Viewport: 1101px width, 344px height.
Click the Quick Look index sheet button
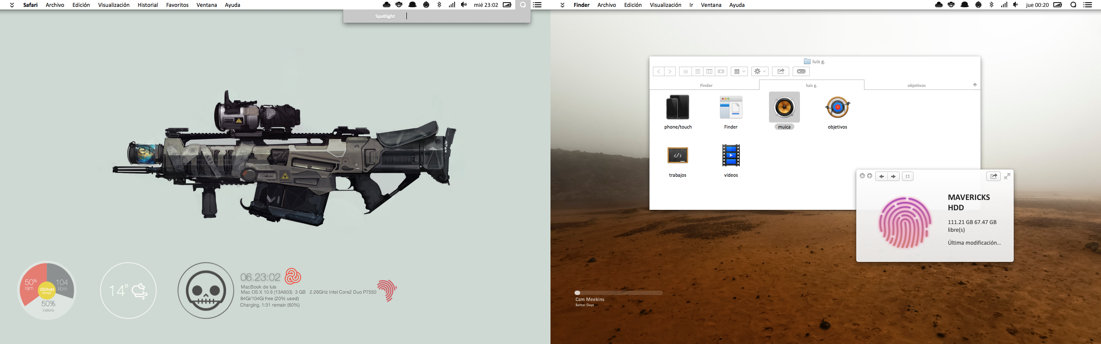(x=907, y=176)
